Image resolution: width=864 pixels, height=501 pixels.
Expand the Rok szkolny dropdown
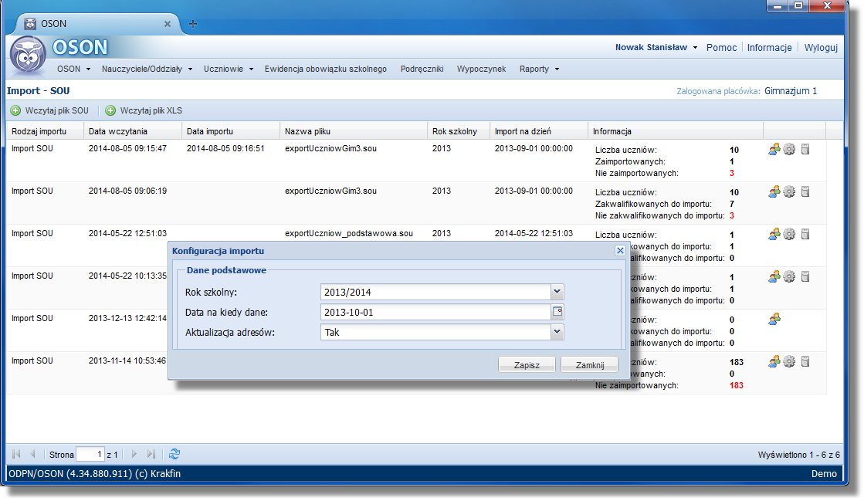click(x=557, y=292)
